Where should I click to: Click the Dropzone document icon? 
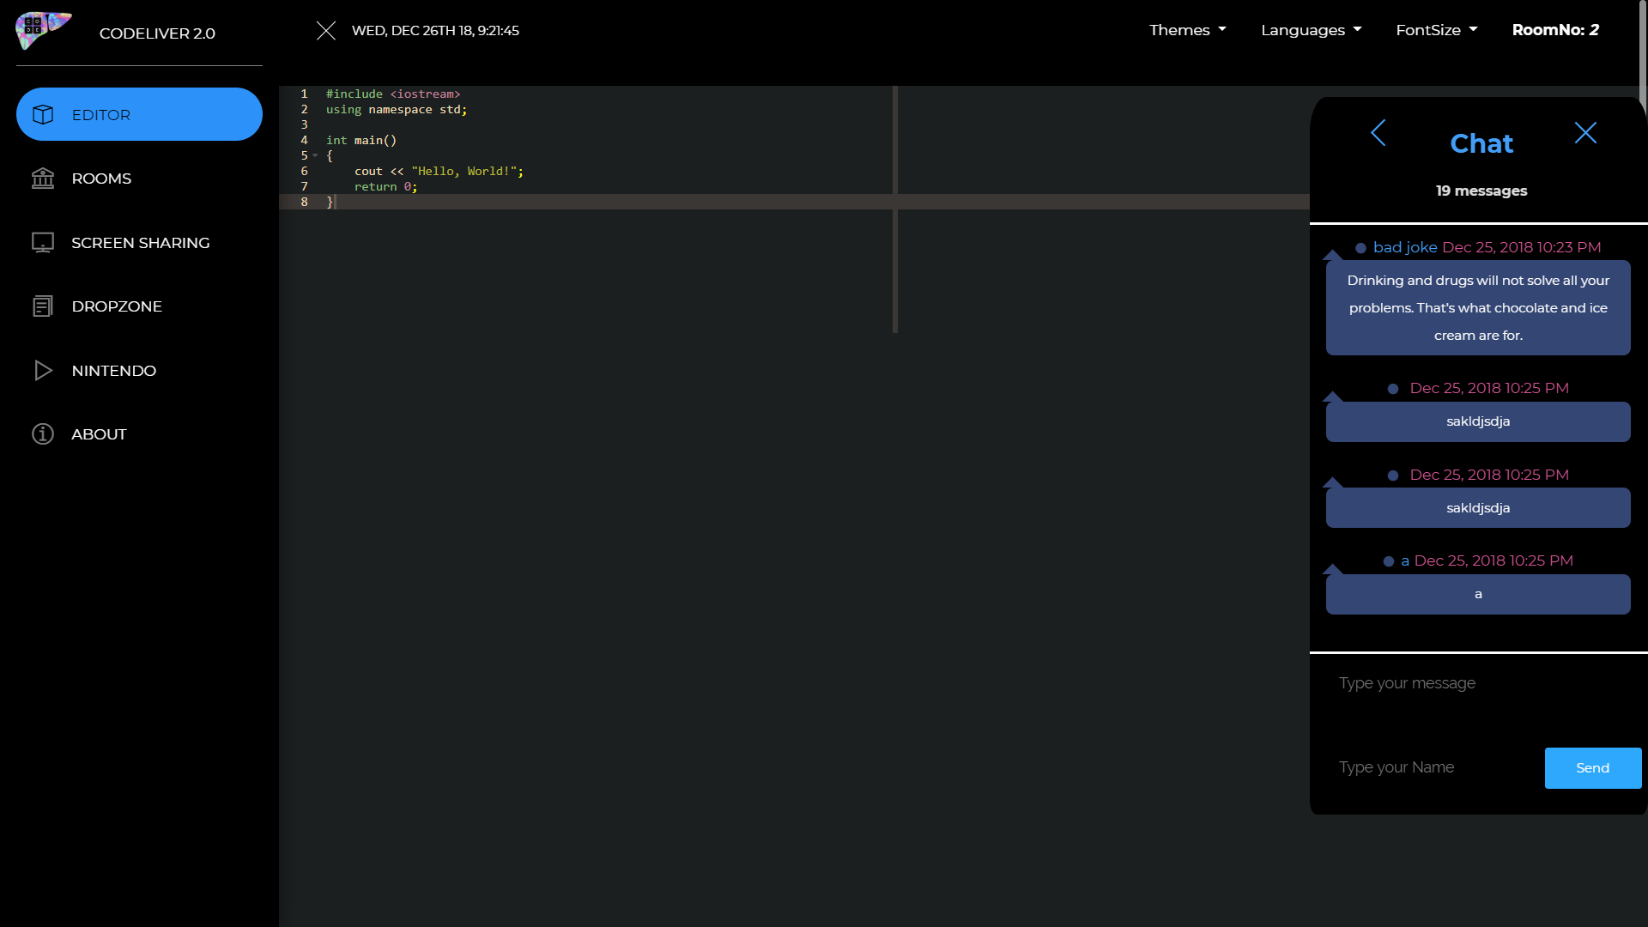click(43, 306)
